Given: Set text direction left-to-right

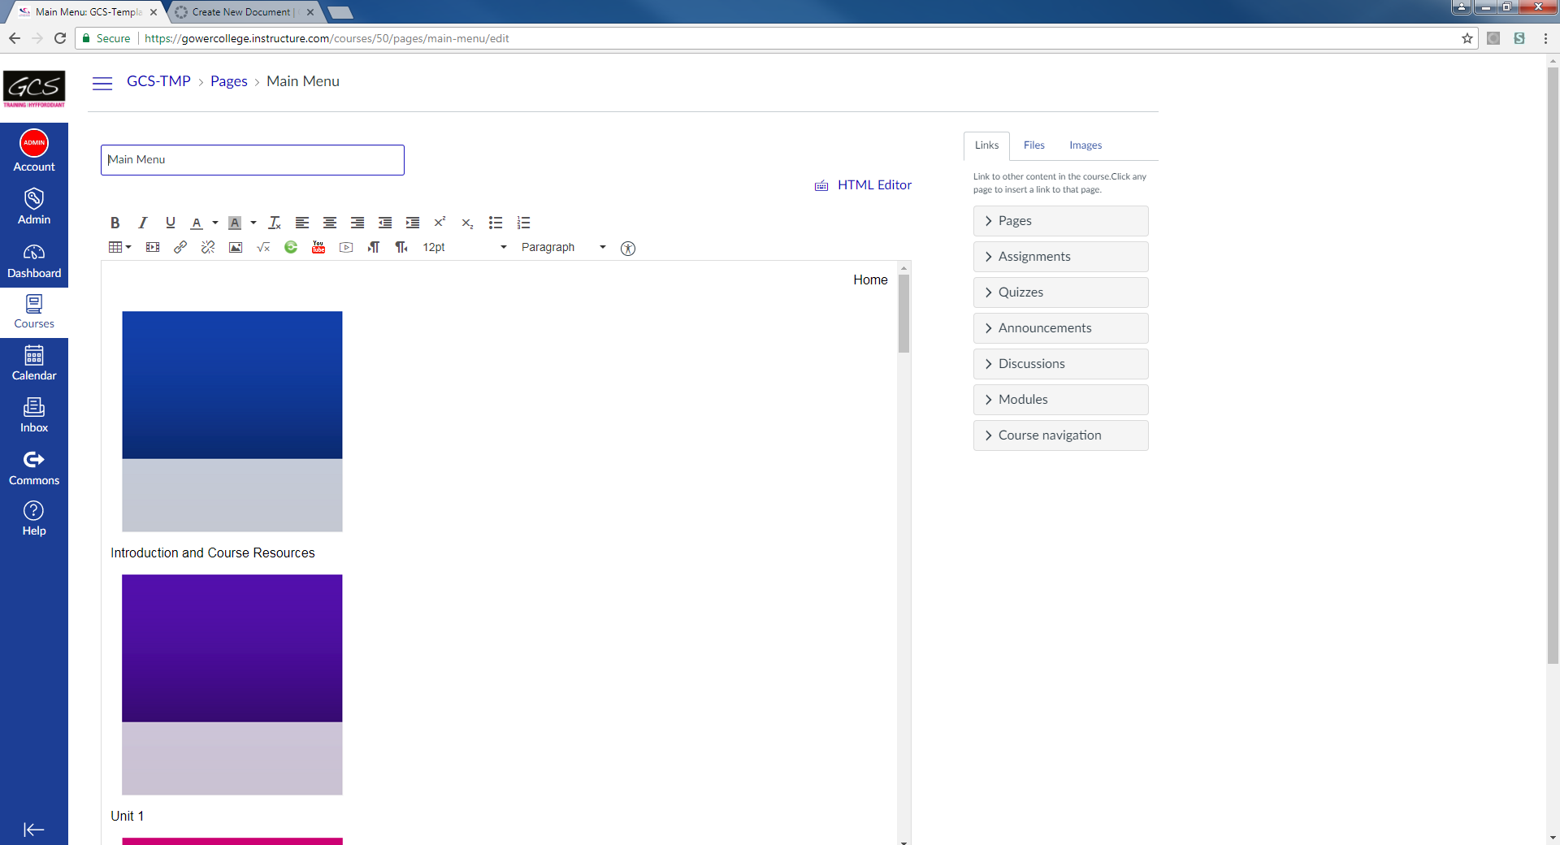Looking at the screenshot, I should tap(374, 247).
